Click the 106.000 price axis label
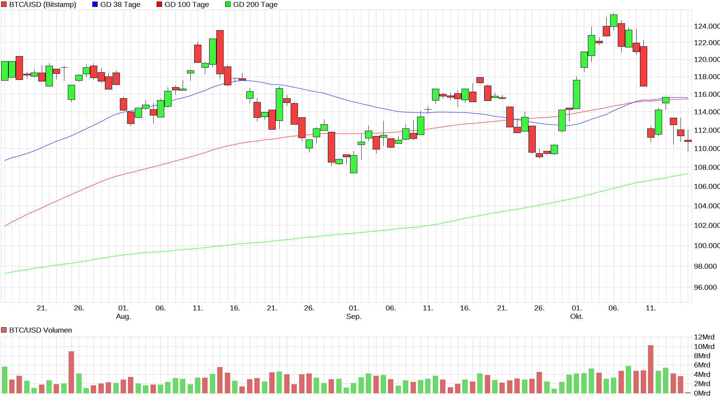 (707, 186)
